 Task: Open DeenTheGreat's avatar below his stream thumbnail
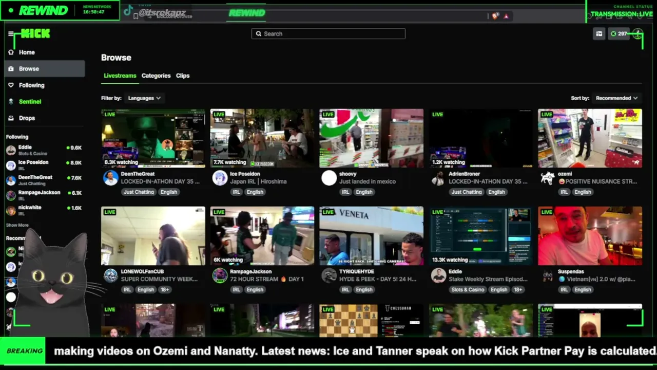tap(110, 178)
